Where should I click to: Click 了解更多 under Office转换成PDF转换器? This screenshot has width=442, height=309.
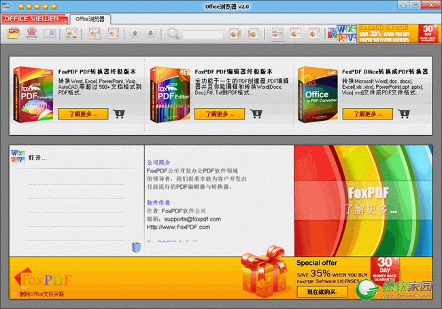(368, 113)
